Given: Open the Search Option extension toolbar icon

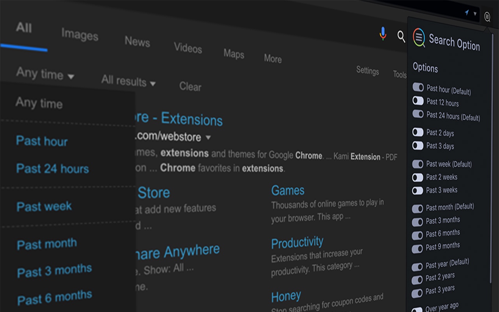Looking at the screenshot, I should tap(487, 17).
